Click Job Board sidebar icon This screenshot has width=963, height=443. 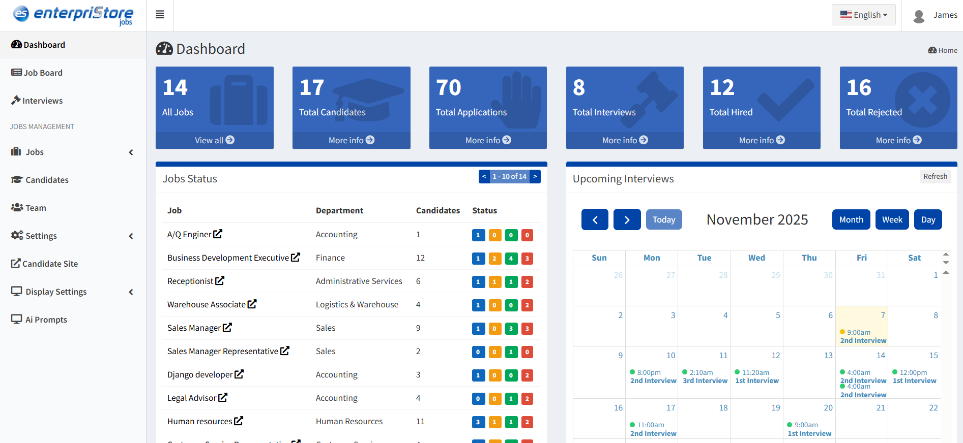pyautogui.click(x=16, y=73)
